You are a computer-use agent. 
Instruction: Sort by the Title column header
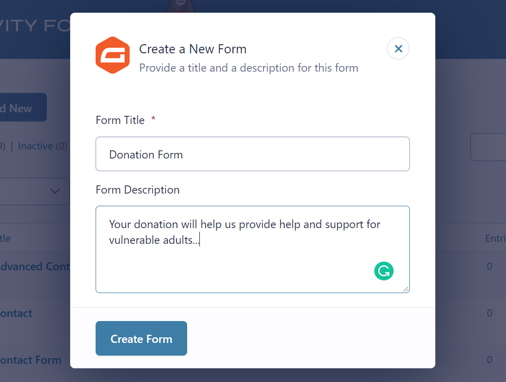pyautogui.click(x=5, y=239)
